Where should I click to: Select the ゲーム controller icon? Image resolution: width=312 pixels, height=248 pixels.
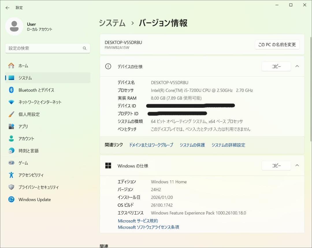tap(12, 163)
